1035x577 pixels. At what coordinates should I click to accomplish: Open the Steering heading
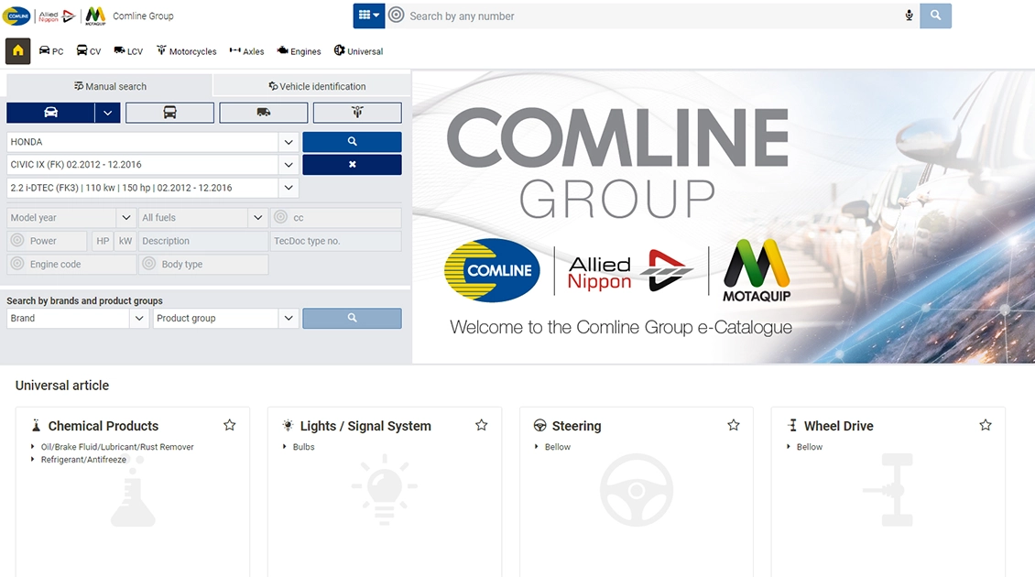(x=576, y=426)
